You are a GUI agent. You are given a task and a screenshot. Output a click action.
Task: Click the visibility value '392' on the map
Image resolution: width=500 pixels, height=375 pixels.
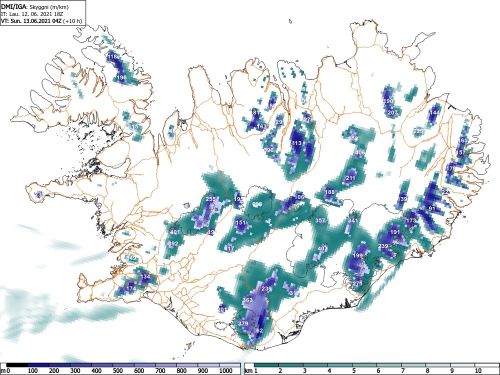tap(173, 243)
